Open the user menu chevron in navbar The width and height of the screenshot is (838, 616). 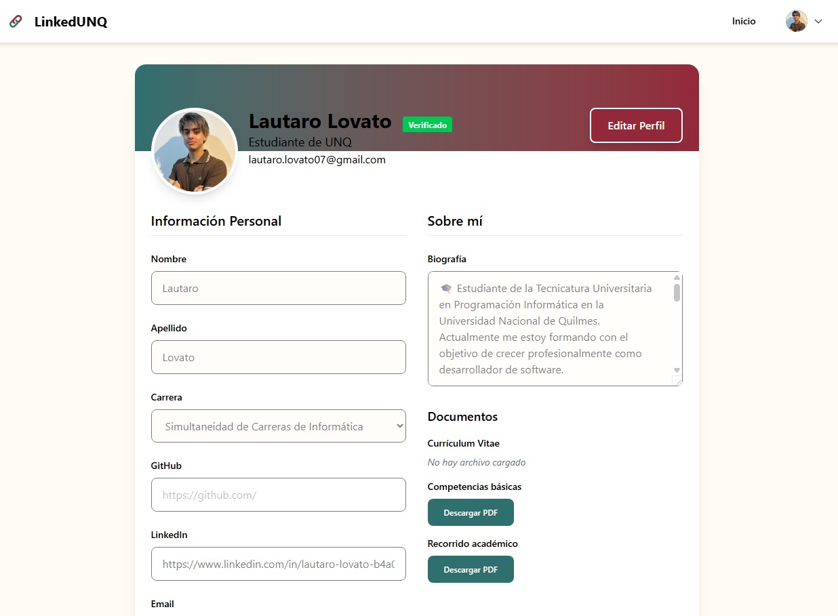(x=818, y=22)
